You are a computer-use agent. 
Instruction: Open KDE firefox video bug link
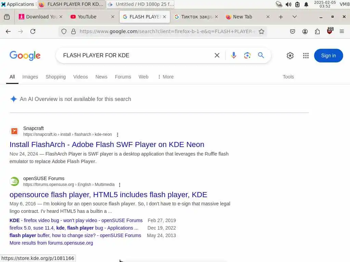point(76,220)
